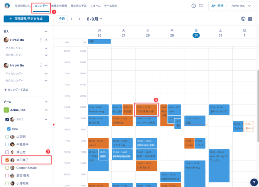The width and height of the screenshot is (259, 187).
Task: Open the Acme, Inc. account dropdown
Action: 242,6
